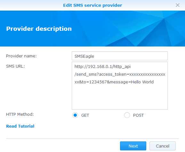Place cursor at access_token in the URL

[x=113, y=74]
